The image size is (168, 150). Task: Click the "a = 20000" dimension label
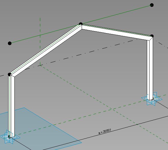105,132
